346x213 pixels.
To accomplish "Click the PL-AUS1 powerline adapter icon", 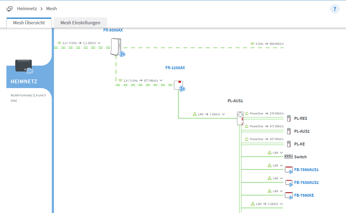I will tap(240, 118).
